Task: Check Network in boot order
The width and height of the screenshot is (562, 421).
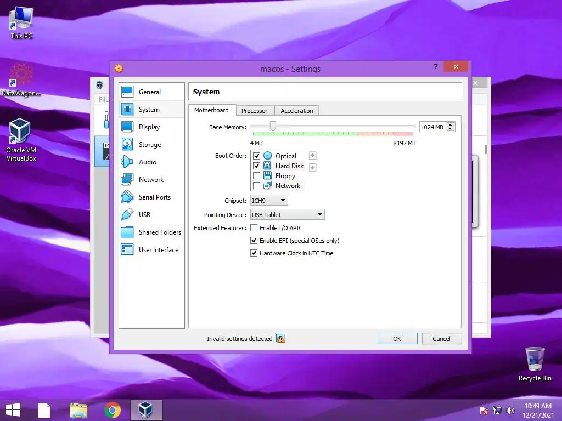Action: 256,185
